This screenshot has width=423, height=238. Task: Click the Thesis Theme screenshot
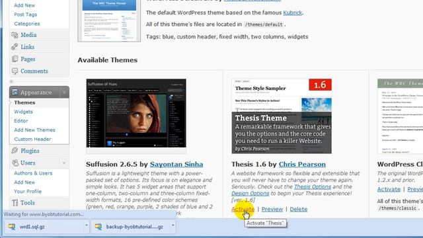point(282,116)
